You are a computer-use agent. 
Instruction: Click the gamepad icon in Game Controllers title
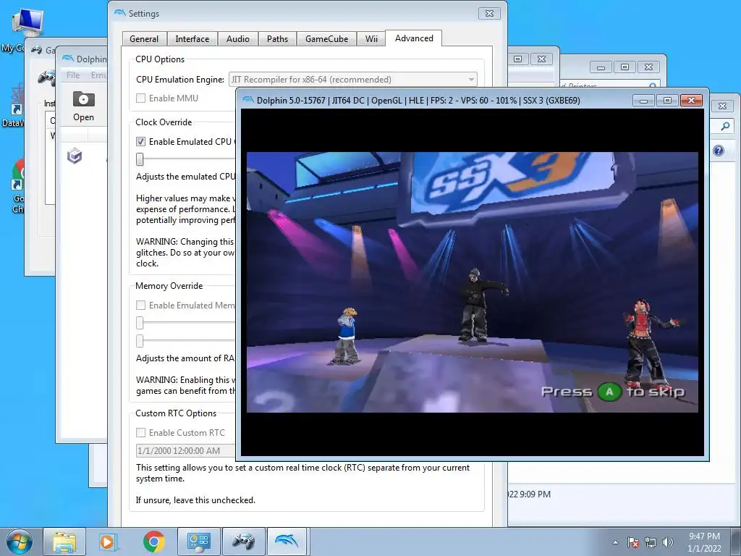click(37, 50)
